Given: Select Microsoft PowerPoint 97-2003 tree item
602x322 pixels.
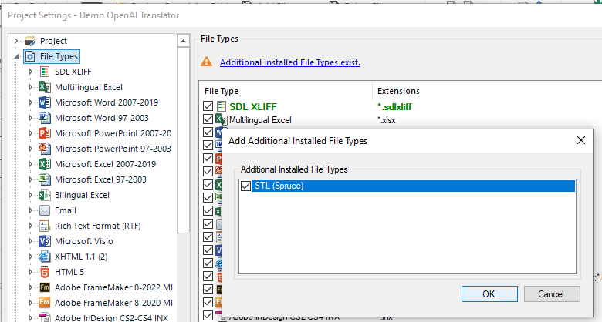Looking at the screenshot, I should (113, 149).
